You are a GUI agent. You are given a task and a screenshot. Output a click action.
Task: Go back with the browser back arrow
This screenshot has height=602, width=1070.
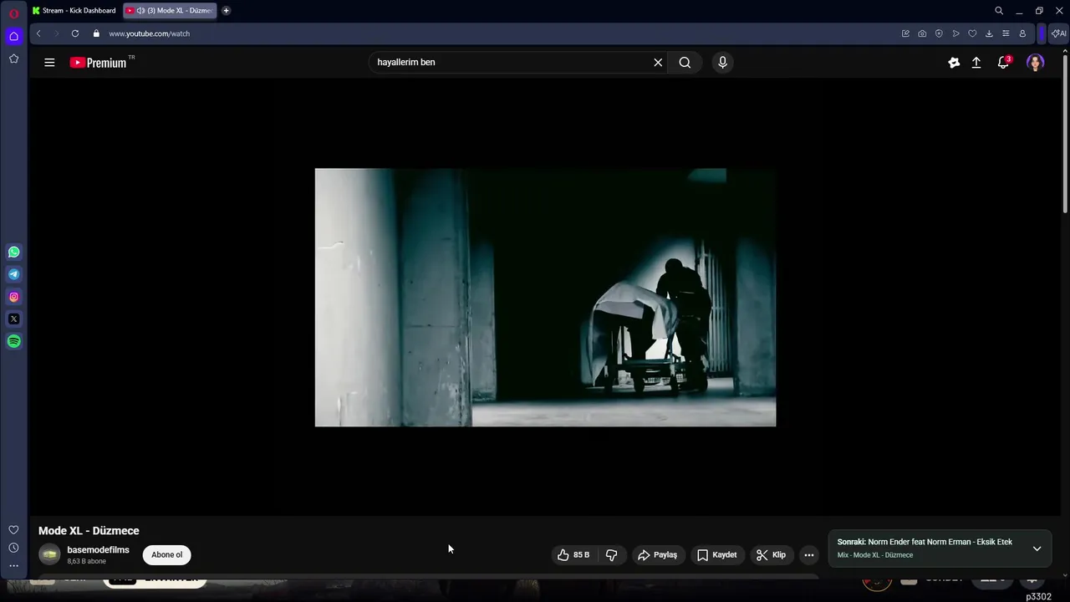(x=38, y=33)
